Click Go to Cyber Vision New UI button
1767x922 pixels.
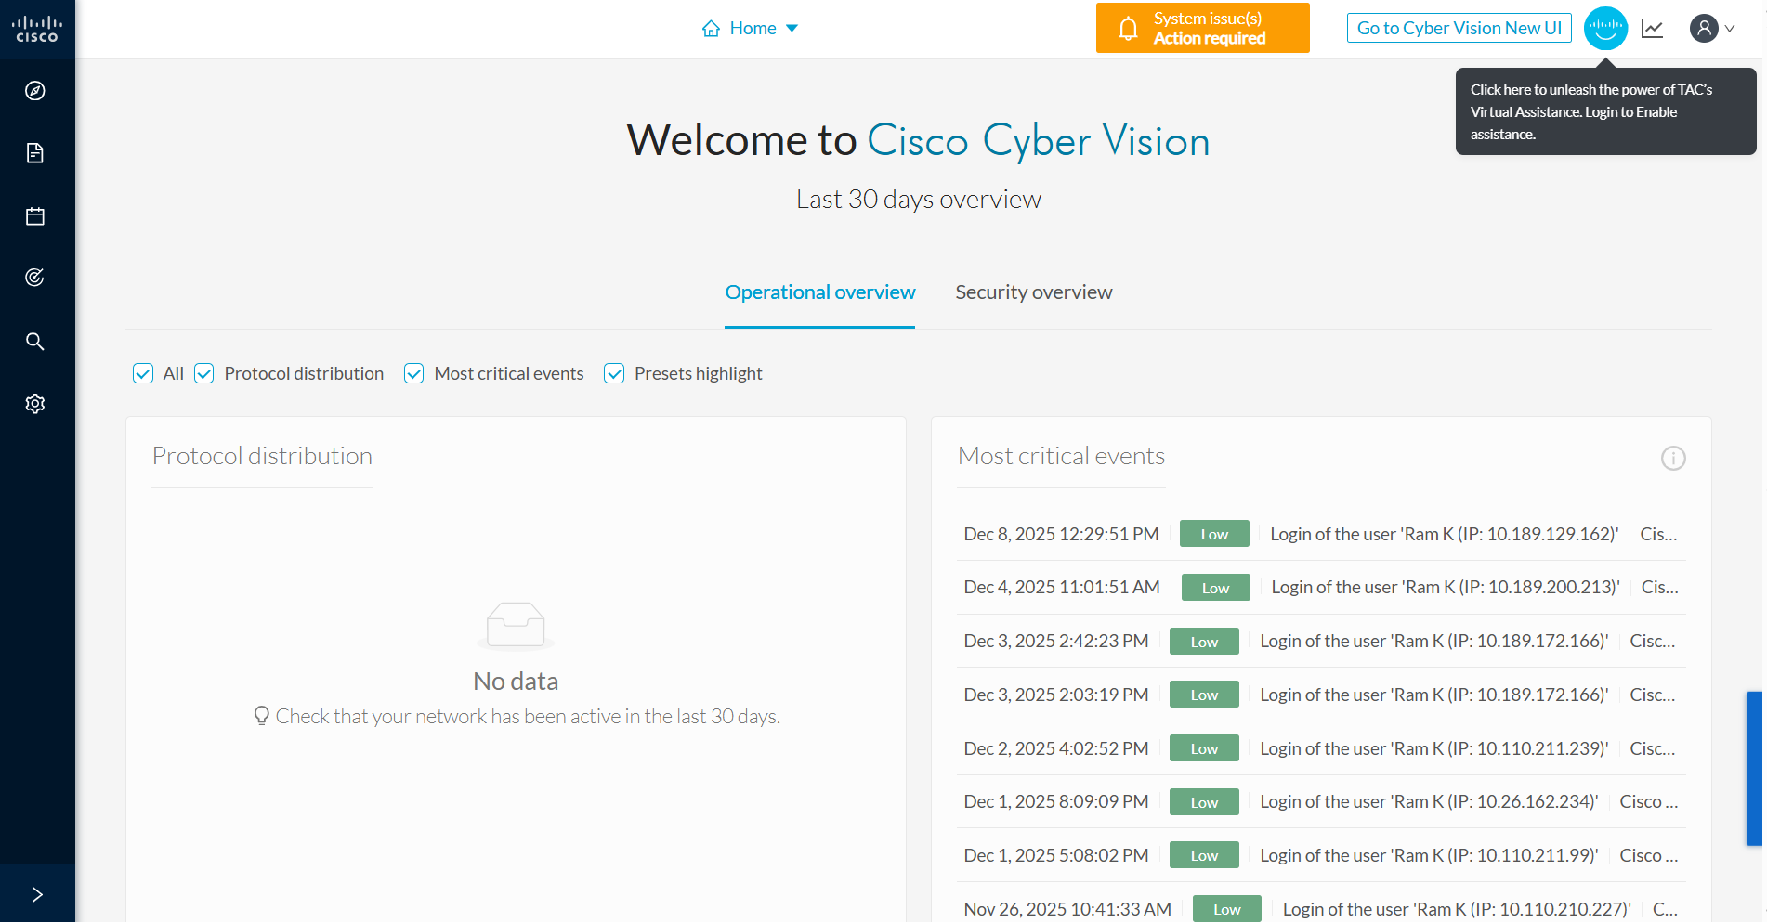[x=1459, y=29]
